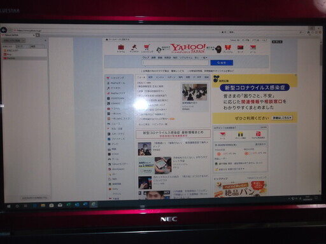Screen dimensions: 326x244
Task: Select the スポーツ tab in the news box
Action: (x=171, y=78)
